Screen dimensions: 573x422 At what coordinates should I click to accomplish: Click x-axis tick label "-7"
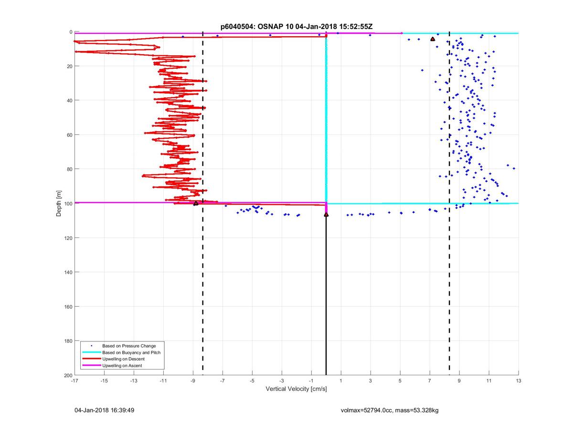click(223, 381)
